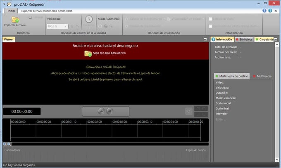281x168 pixels.
Task: Click the lower button right of the record button
Action: point(201,114)
